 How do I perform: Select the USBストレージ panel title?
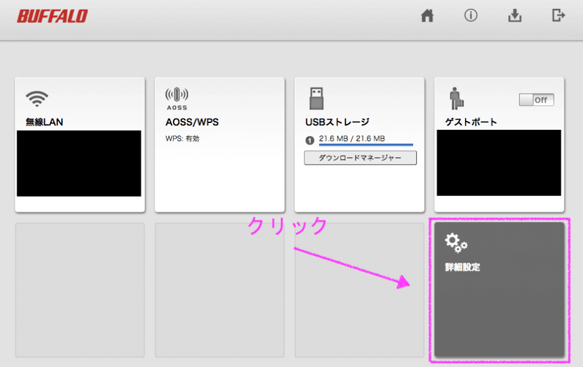(x=337, y=122)
